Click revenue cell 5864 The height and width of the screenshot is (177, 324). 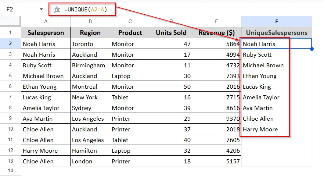217,44
